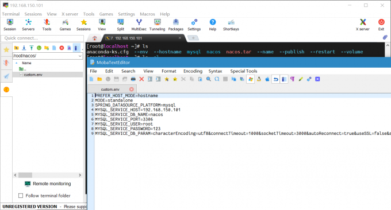391x210 pixels.
Task: Open the editor Encoding menu
Action: click(193, 71)
